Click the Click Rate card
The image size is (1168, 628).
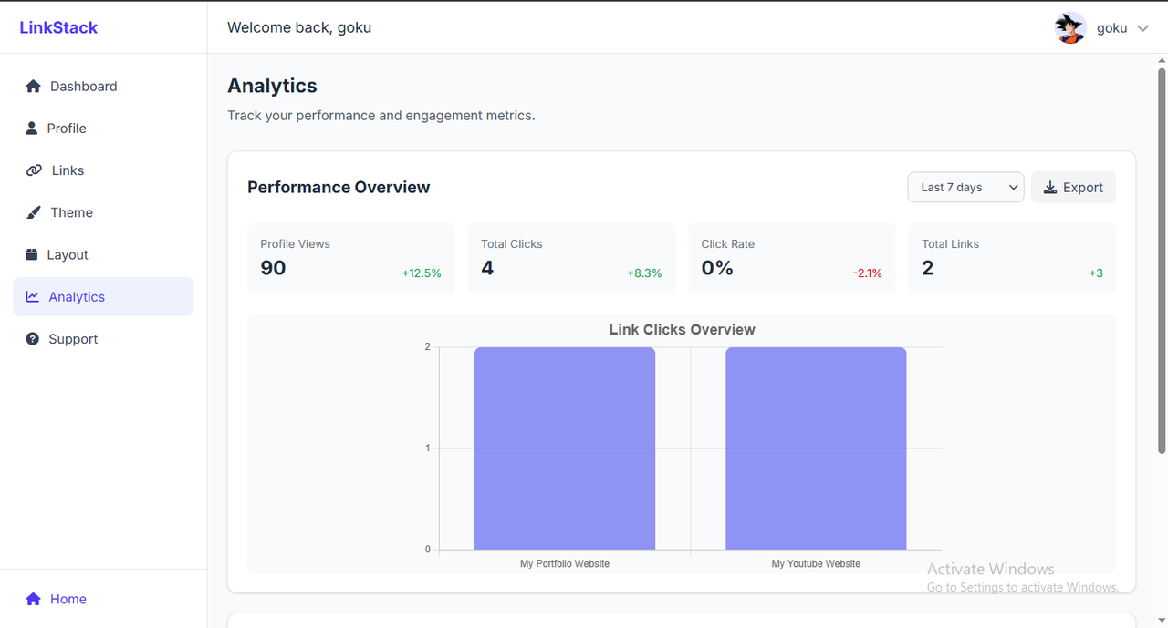792,259
